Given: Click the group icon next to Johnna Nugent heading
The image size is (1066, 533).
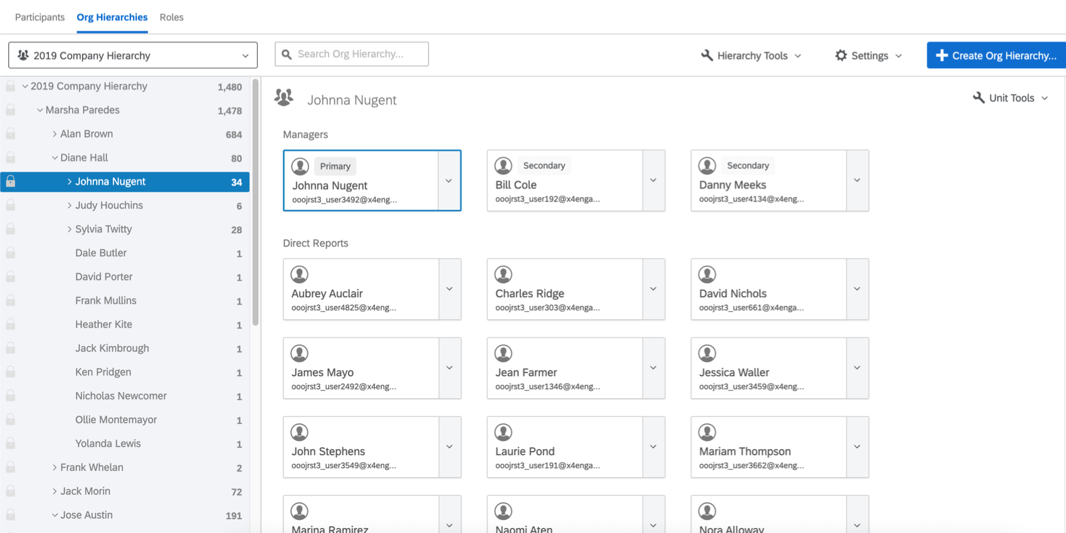Looking at the screenshot, I should pyautogui.click(x=284, y=97).
